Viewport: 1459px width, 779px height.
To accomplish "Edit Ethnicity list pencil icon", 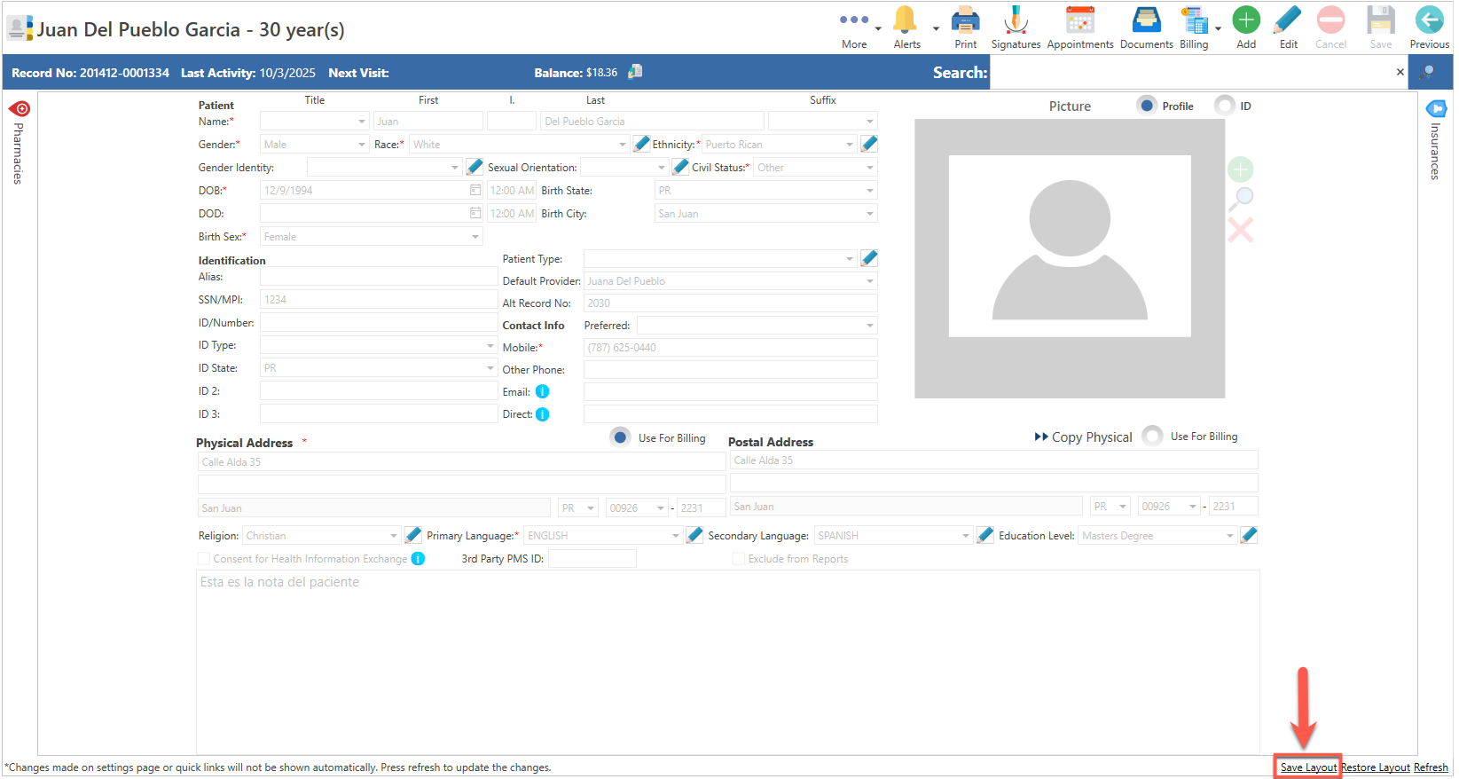I will tap(869, 144).
